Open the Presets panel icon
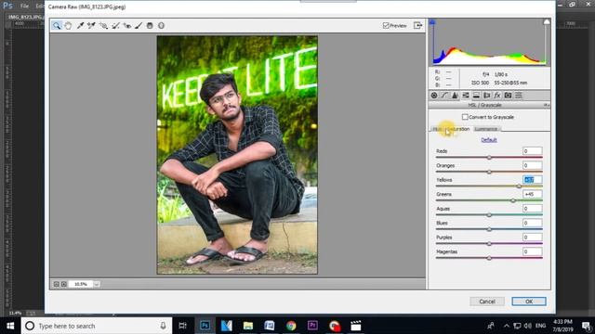The width and height of the screenshot is (595, 334). tap(519, 96)
